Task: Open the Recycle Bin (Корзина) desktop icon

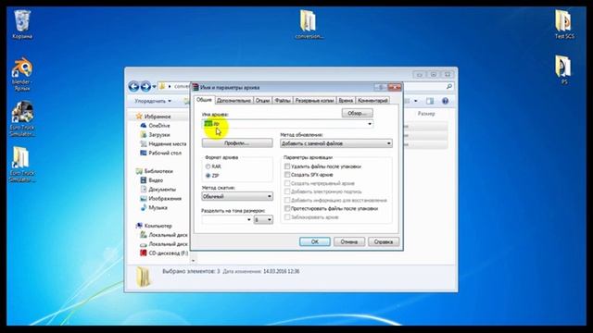Action: 22,24
